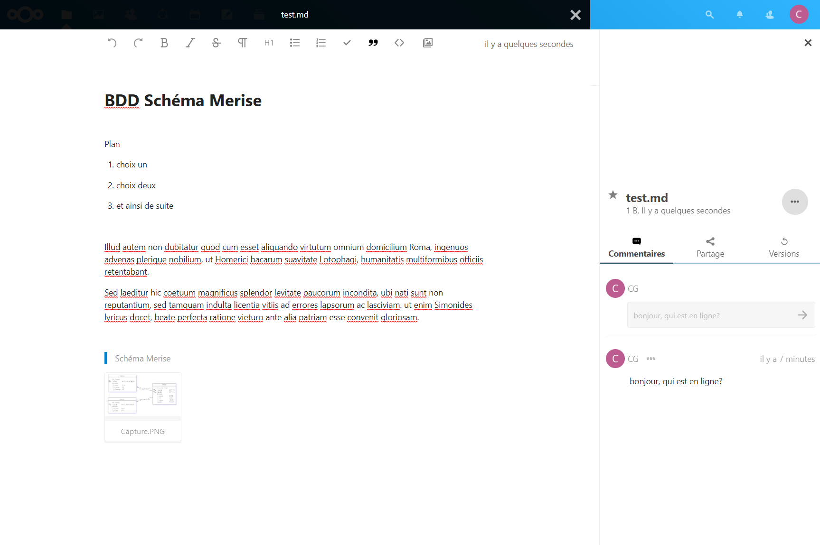The image size is (820, 545).
Task: Set text as paragraph style
Action: coord(243,43)
